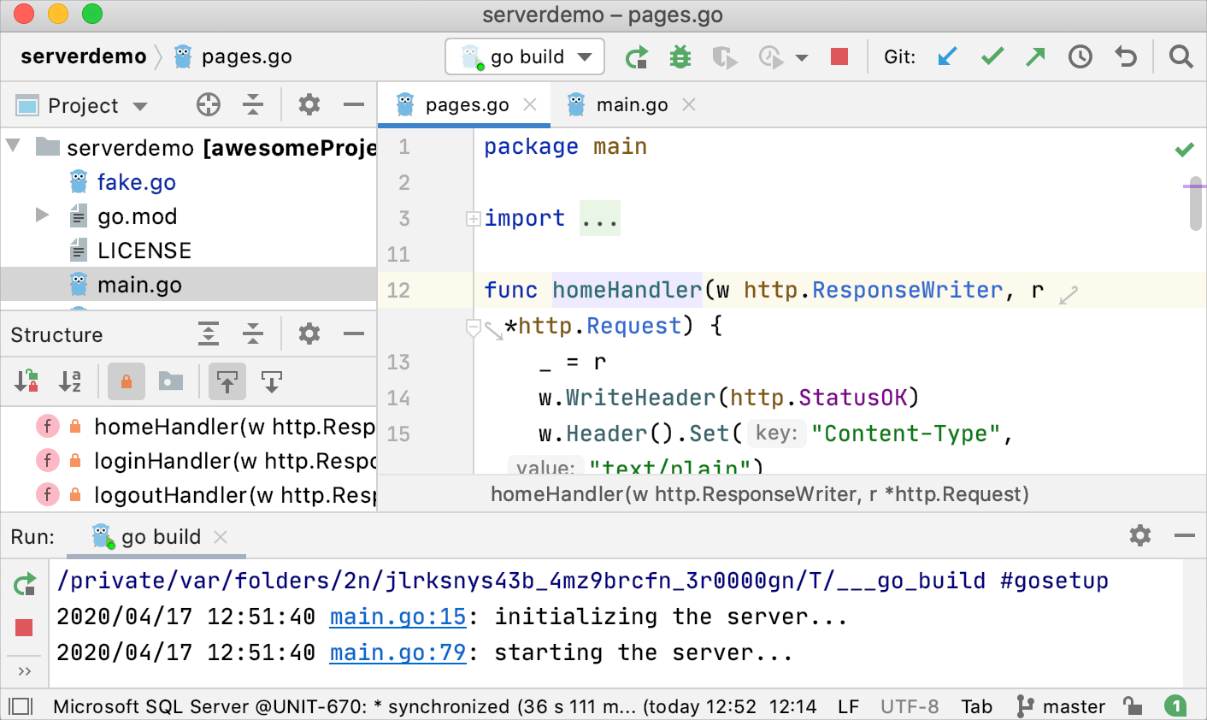Expand the folded import block
The height and width of the screenshot is (720, 1207).
[473, 219]
